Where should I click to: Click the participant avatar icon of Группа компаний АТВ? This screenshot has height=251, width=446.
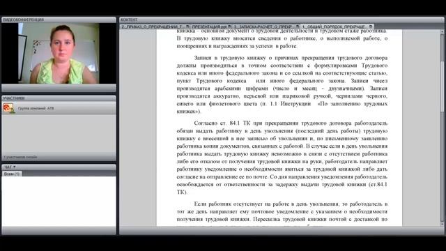tap(8, 108)
